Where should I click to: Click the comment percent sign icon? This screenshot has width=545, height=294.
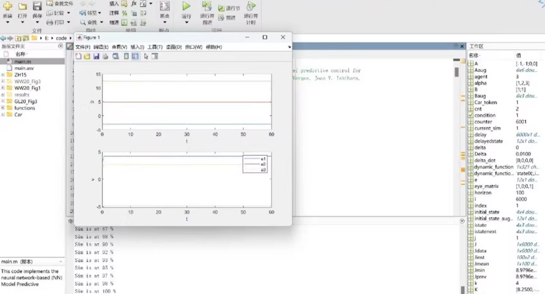point(124,13)
